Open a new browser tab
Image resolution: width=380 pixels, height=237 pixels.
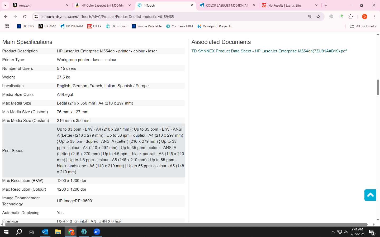click(326, 5)
